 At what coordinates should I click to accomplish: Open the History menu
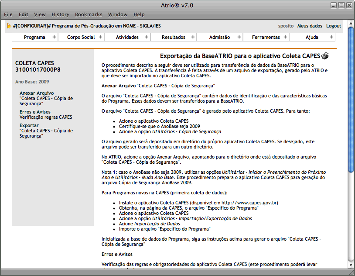tap(60, 14)
